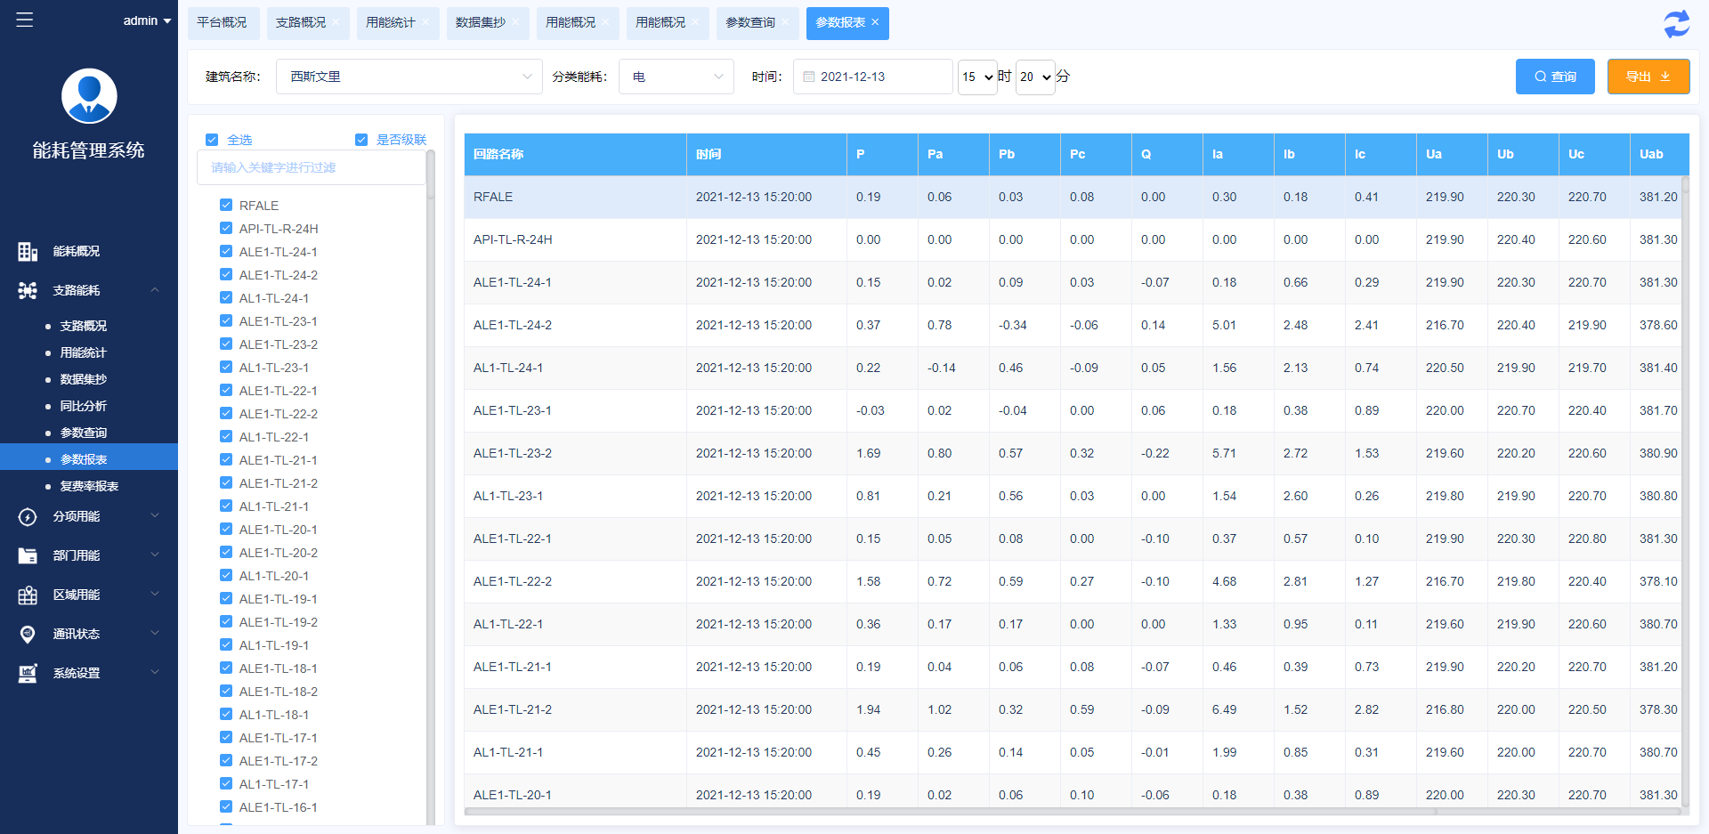
Task: Uncheck the AL1-TL-19-1 checkbox
Action: click(x=226, y=644)
